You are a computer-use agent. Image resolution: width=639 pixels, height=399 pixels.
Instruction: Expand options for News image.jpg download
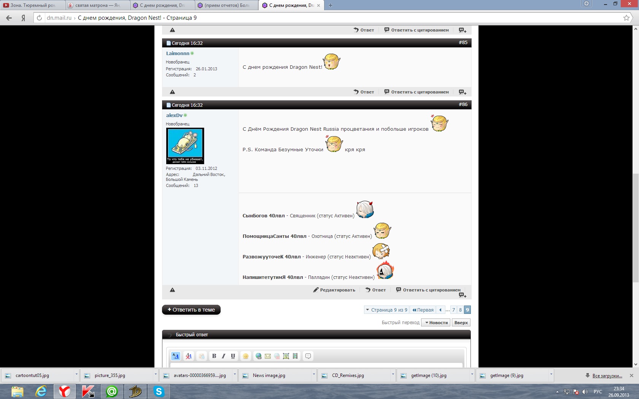point(314,375)
